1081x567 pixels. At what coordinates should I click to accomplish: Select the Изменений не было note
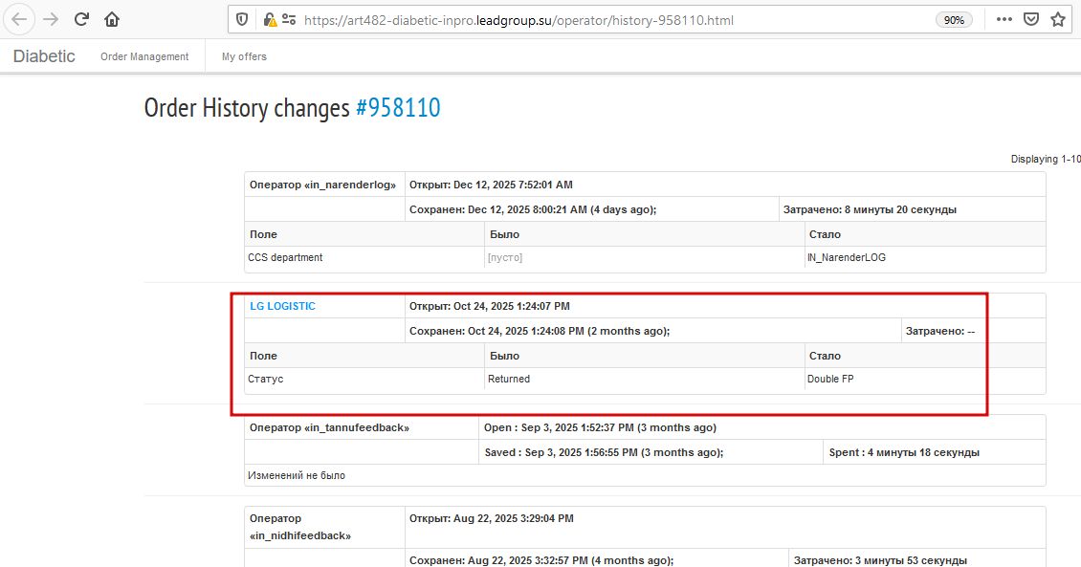pos(297,475)
